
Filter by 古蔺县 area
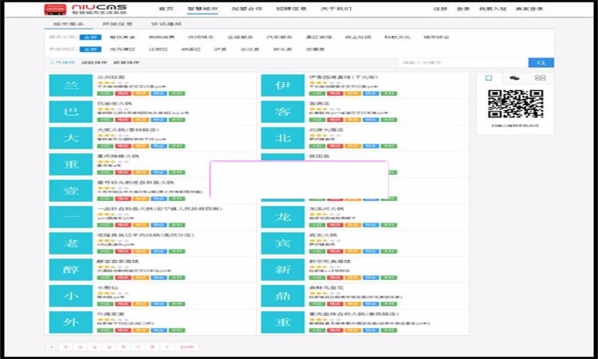click(x=315, y=49)
